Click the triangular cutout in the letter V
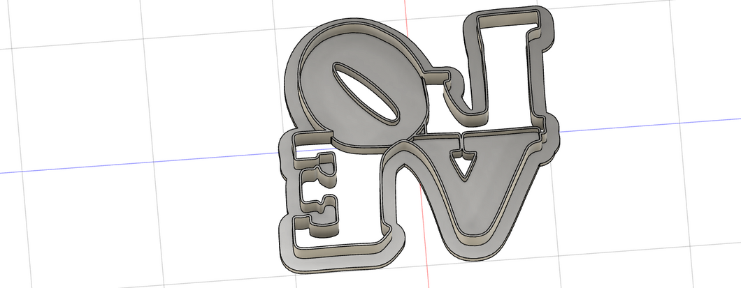 point(462,165)
